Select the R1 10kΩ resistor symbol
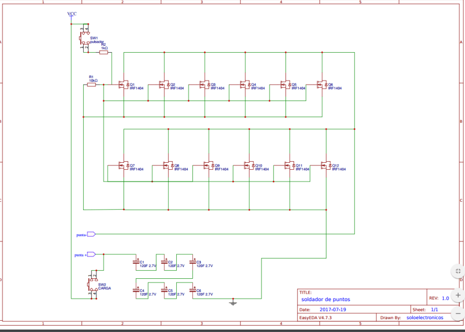Viewport: 465px width, 332px height. 92,85
